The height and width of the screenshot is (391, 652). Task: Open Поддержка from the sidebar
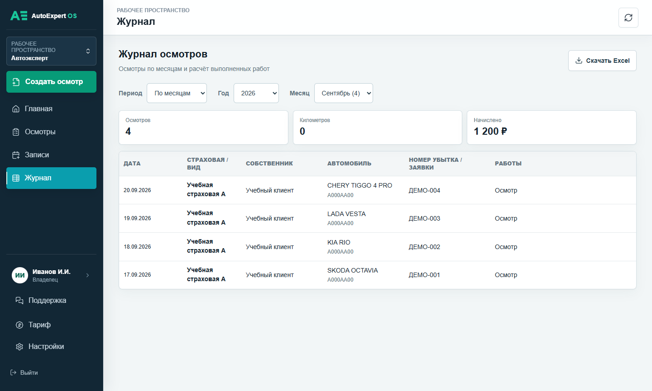tap(51, 301)
